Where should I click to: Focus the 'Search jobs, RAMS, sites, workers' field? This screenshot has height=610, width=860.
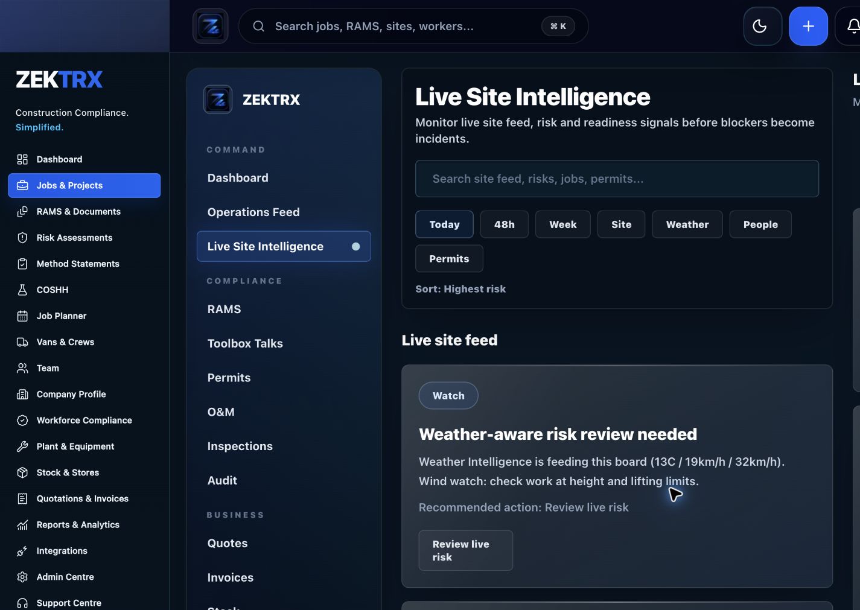coord(413,26)
